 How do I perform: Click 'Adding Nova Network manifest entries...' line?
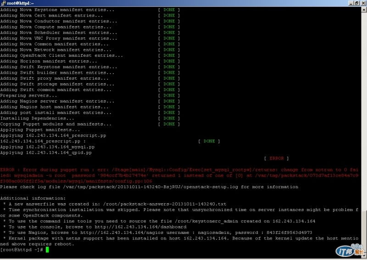tap(56, 50)
